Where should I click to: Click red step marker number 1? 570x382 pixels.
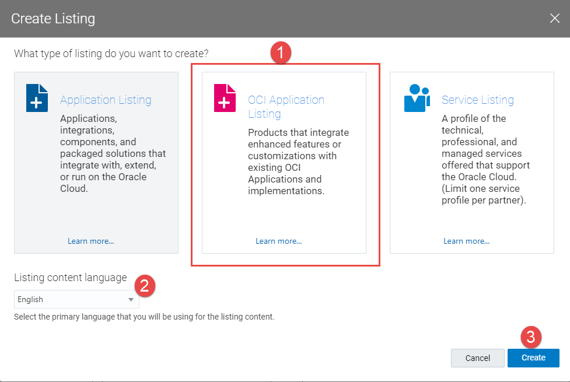pos(281,53)
